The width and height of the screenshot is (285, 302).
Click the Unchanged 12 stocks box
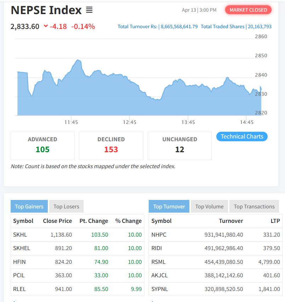[x=179, y=146]
